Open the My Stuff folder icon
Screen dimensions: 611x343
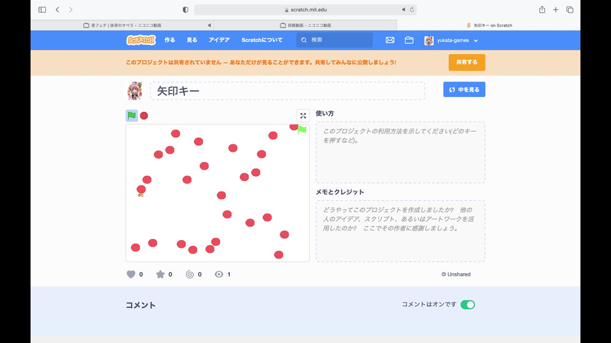click(x=409, y=40)
